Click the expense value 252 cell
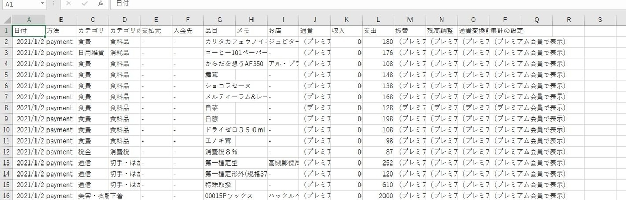This screenshot has width=626, height=200. (378, 162)
